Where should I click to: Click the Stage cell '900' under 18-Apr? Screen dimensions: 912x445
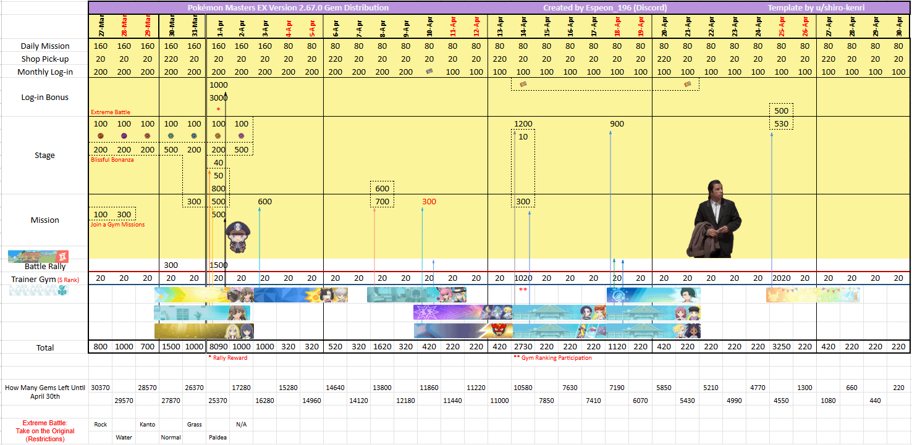coord(617,124)
